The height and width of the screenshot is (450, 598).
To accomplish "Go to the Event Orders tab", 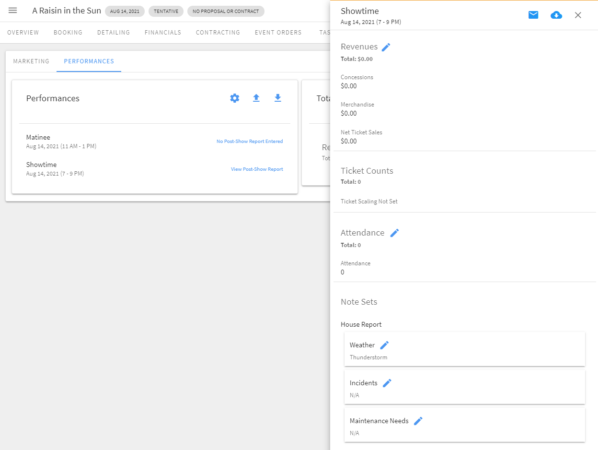I will tap(278, 33).
